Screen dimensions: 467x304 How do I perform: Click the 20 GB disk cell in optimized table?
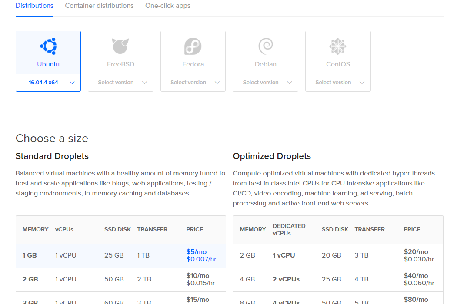[331, 255]
